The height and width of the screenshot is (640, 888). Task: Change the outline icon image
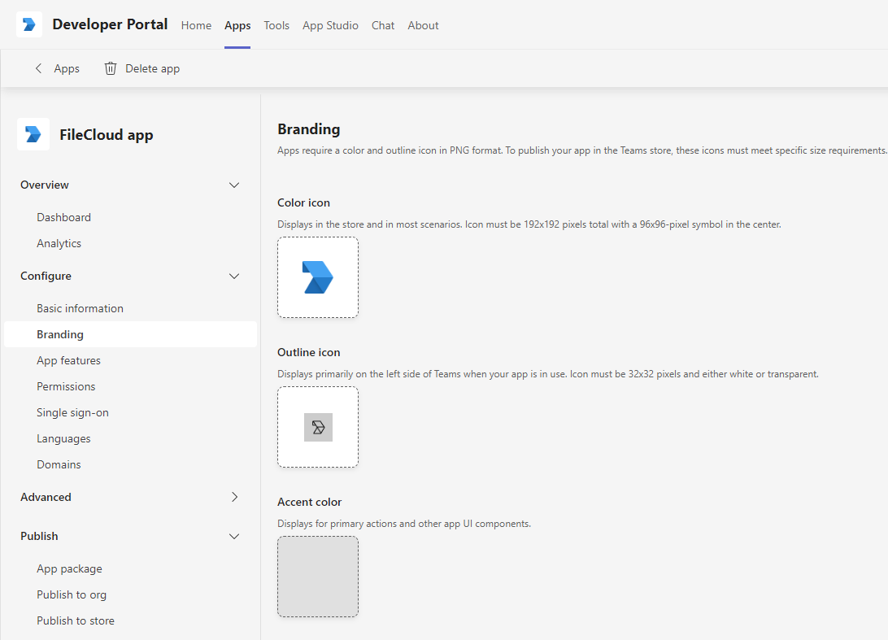point(318,427)
